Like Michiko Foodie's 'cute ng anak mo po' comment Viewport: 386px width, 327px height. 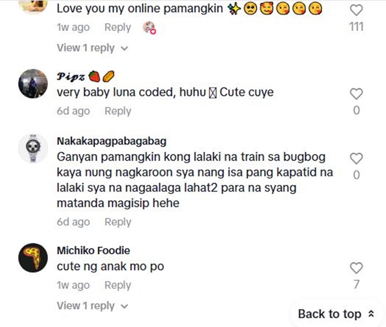click(356, 268)
